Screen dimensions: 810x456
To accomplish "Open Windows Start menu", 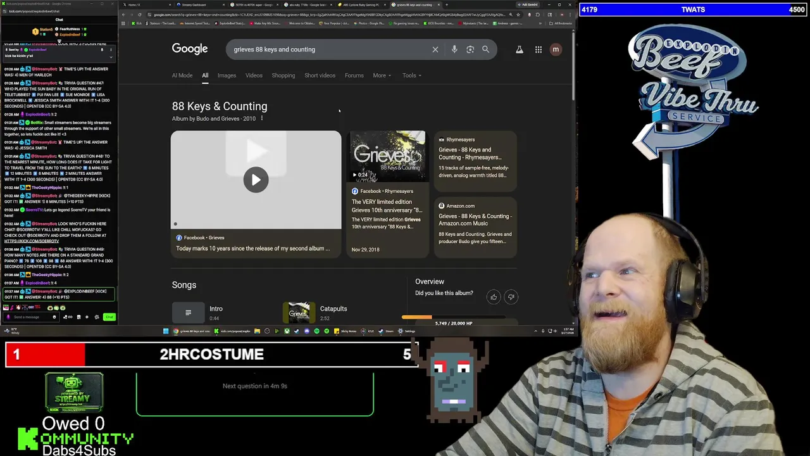I will (x=166, y=331).
